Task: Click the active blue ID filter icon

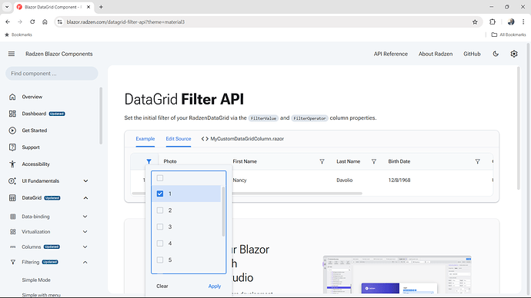Action: (x=149, y=161)
